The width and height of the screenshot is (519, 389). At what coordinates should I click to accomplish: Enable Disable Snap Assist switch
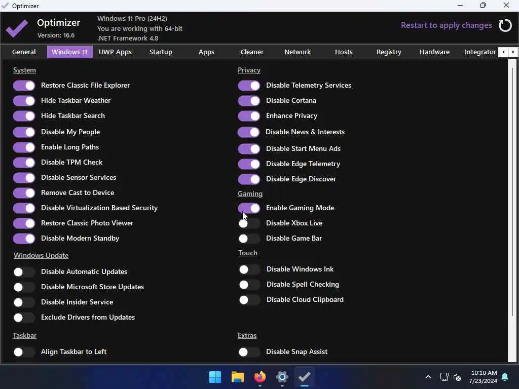(x=249, y=352)
